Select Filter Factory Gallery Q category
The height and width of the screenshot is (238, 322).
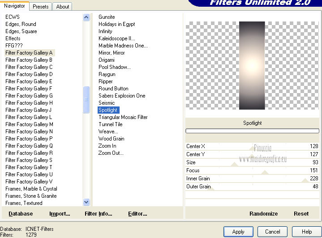[29, 146]
